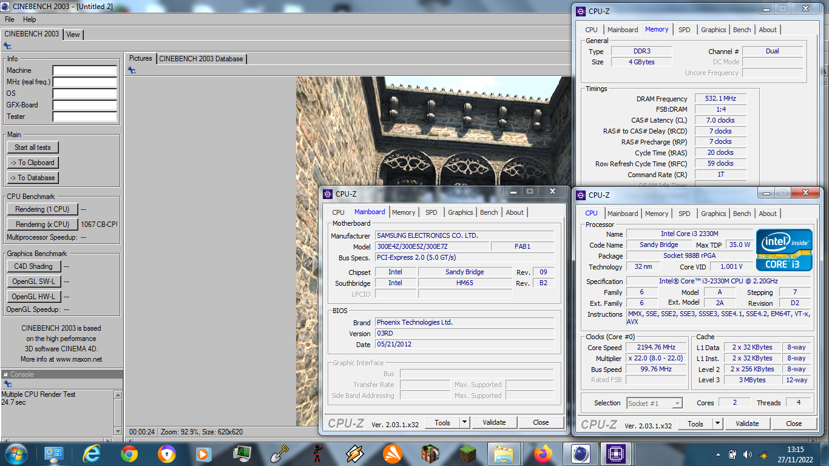Select the '532.1 MHz' DRAM Frequency value

pos(721,99)
